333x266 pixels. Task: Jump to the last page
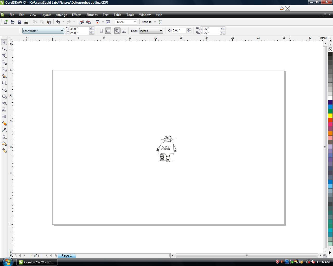(x=51, y=256)
